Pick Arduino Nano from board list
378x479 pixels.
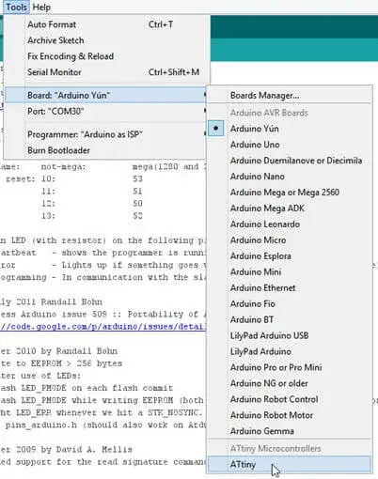pos(289,177)
